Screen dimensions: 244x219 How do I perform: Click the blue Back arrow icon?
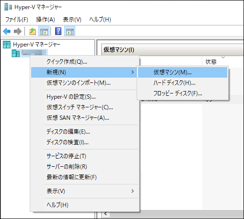point(7,31)
